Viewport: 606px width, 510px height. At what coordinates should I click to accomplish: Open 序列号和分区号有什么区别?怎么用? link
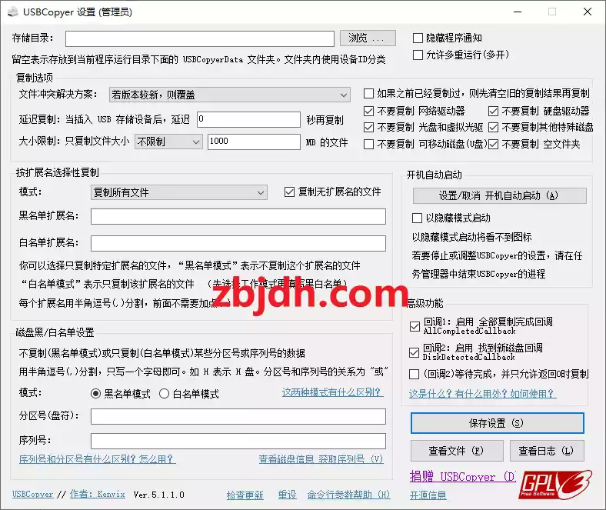point(98,459)
